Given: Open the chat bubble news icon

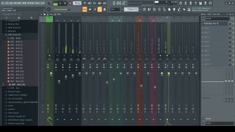Looking at the screenshot, I should tap(210, 3).
